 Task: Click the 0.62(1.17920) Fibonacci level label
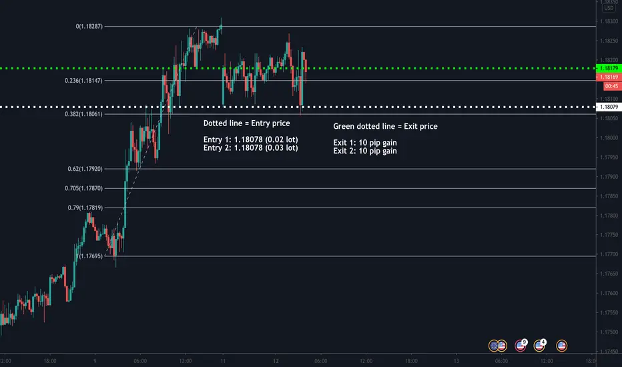point(85,169)
